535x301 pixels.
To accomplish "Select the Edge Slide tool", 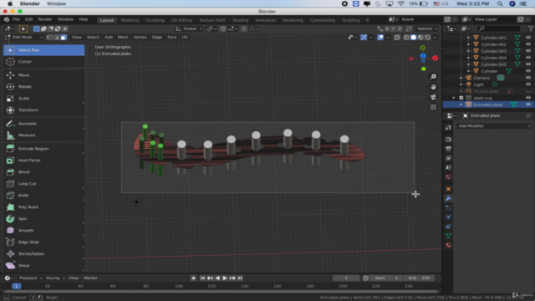I will point(43,242).
